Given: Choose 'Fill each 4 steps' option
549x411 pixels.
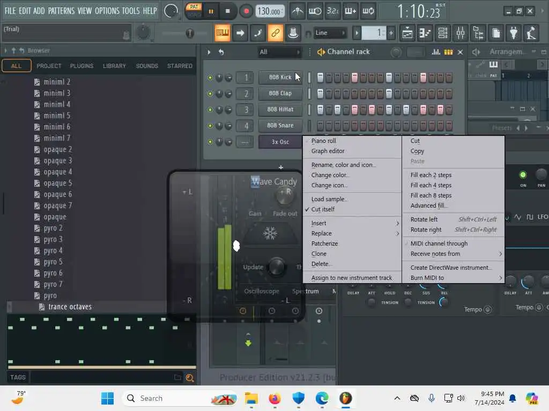Looking at the screenshot, I should (x=431, y=185).
